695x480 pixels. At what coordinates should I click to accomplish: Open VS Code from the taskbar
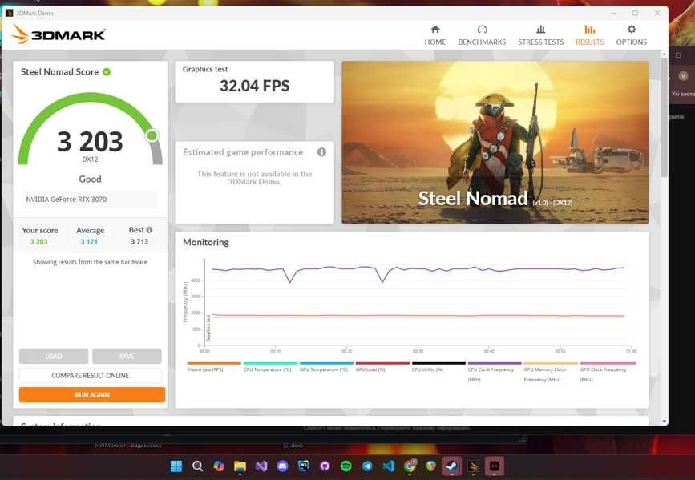pos(388,466)
